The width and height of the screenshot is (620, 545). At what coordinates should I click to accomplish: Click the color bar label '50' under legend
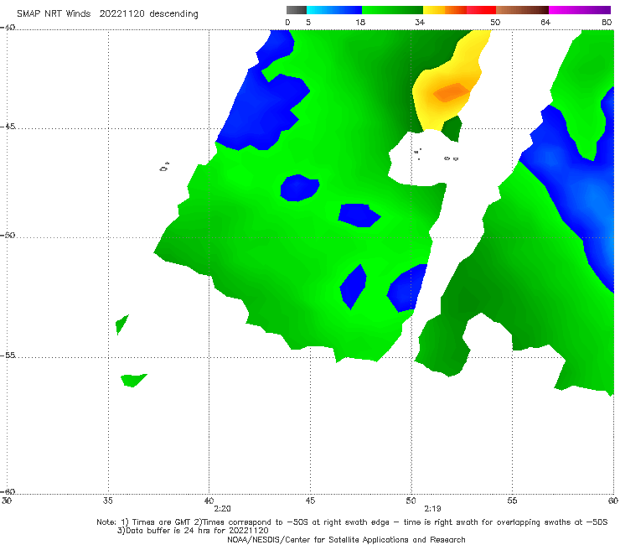tap(495, 22)
